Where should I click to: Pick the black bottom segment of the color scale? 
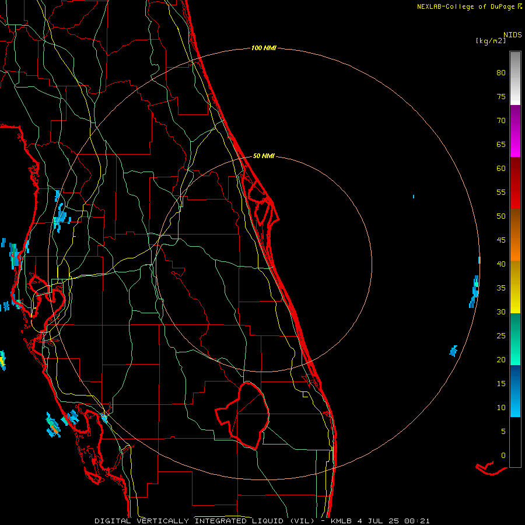[x=515, y=442]
